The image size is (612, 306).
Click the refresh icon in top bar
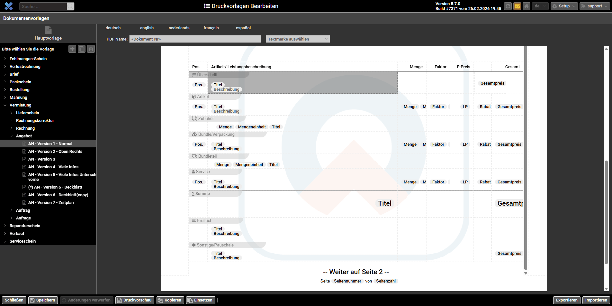click(x=508, y=6)
